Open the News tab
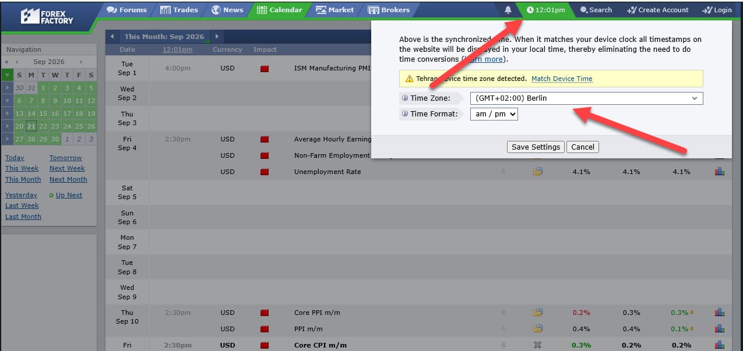The width and height of the screenshot is (743, 351). [228, 10]
